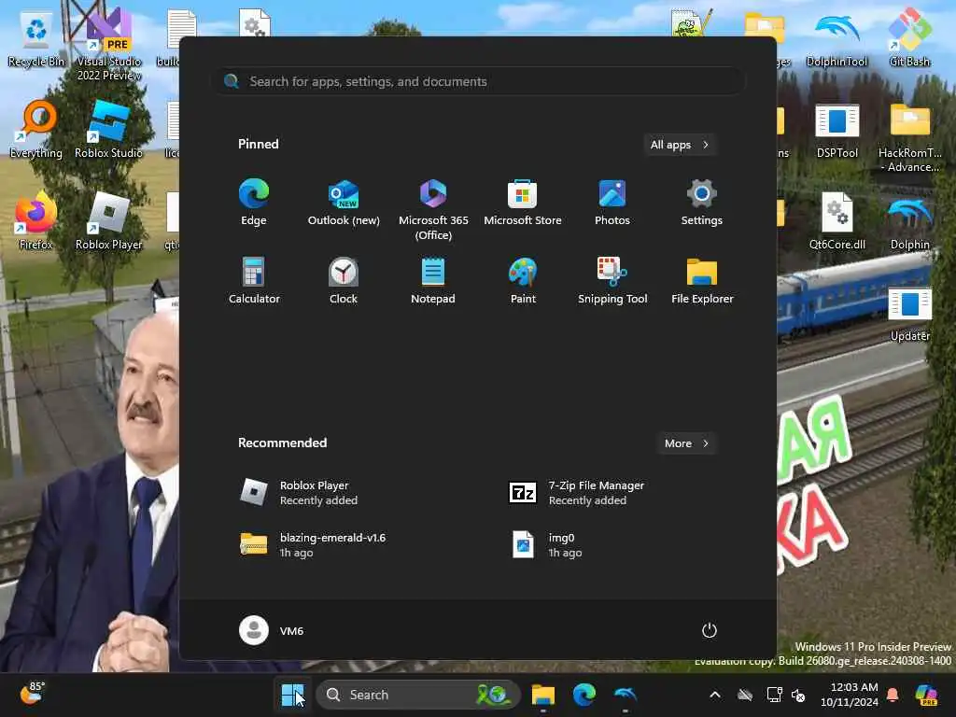Viewport: 956px width, 717px height.
Task: Click the power button in Start menu
Action: pyautogui.click(x=710, y=630)
